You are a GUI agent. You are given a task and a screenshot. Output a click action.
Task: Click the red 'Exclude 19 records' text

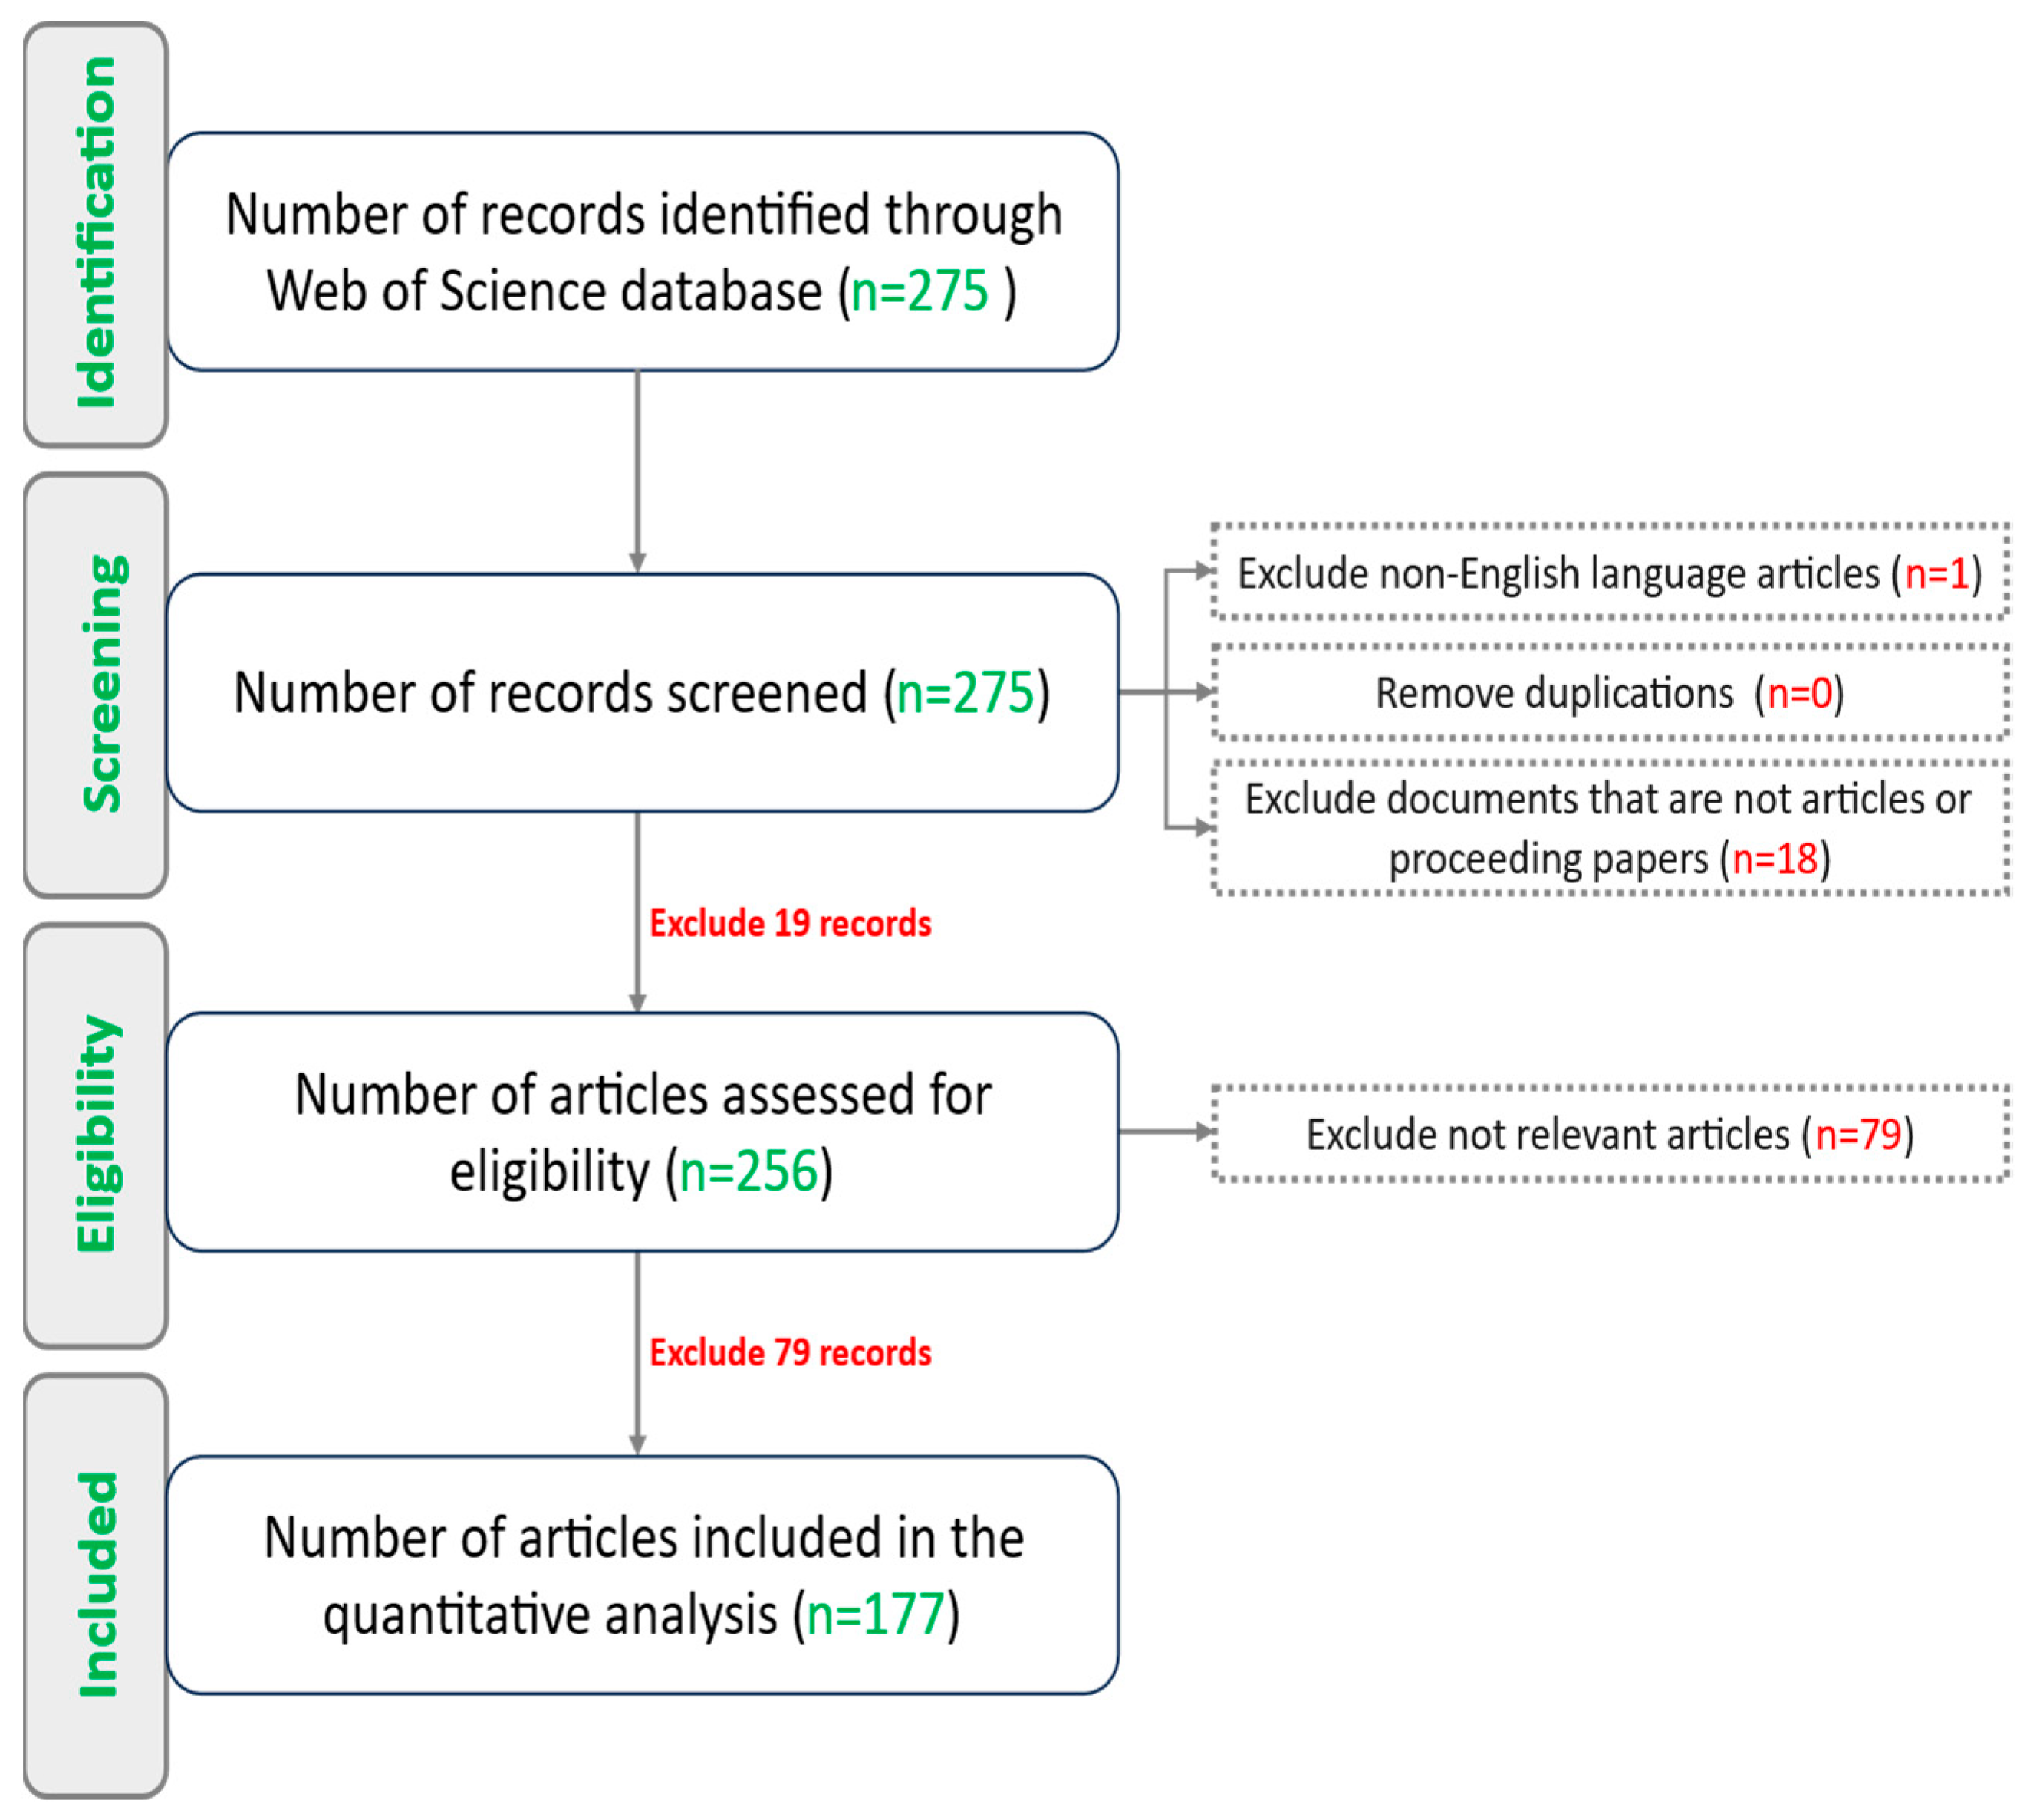point(791,923)
